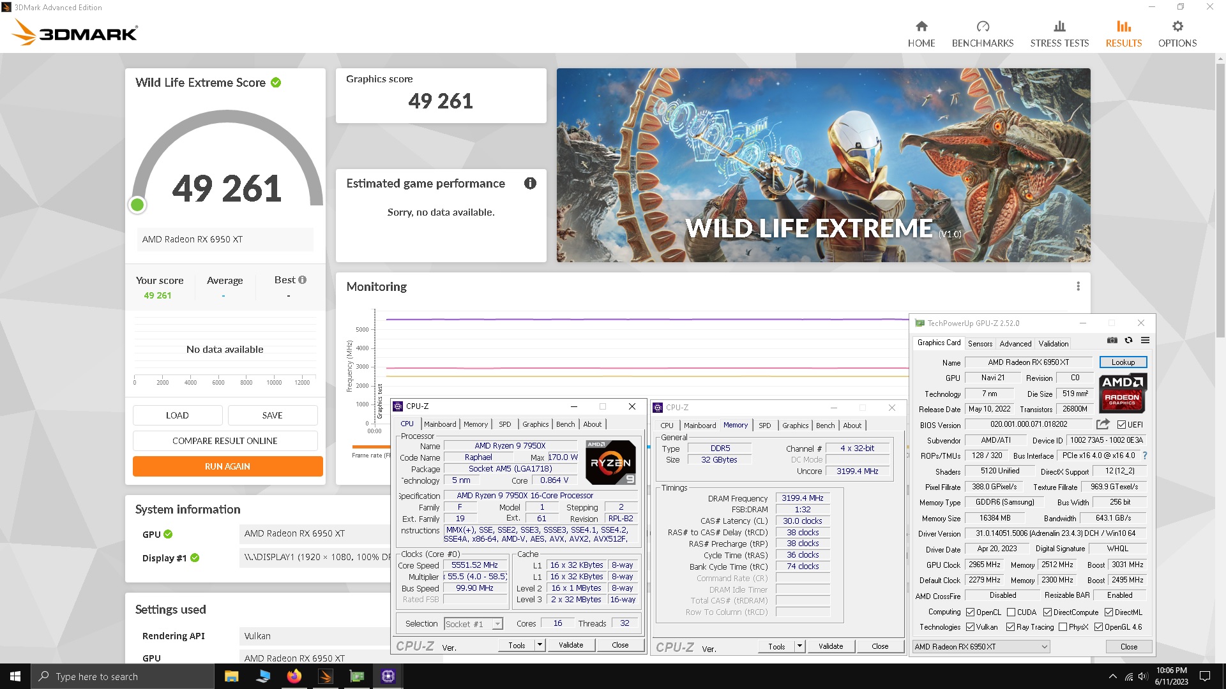Screen dimensions: 1226x689
Task: Show hidden tray icons chevron
Action: tap(1113, 676)
